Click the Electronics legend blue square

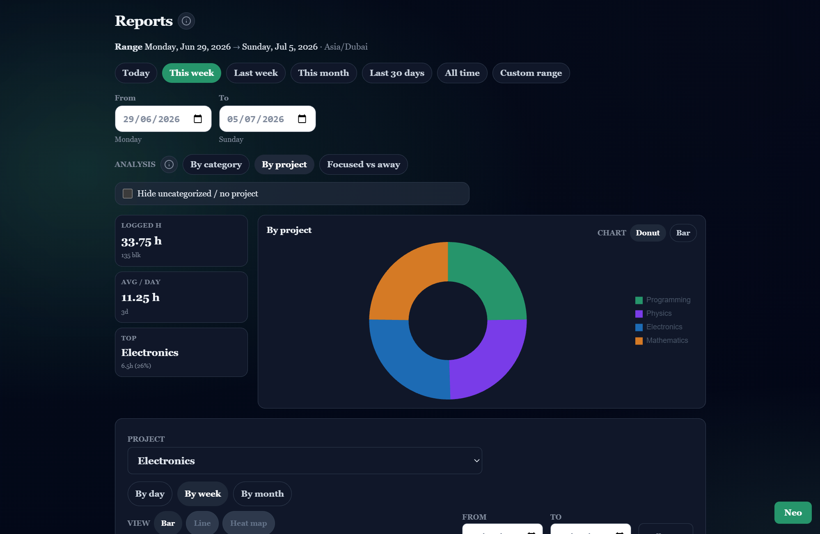click(639, 327)
